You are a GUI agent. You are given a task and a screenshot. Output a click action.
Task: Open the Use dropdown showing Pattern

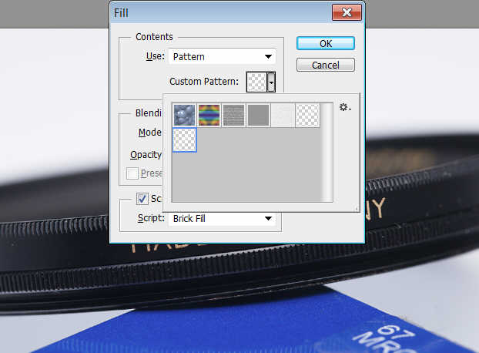point(223,56)
